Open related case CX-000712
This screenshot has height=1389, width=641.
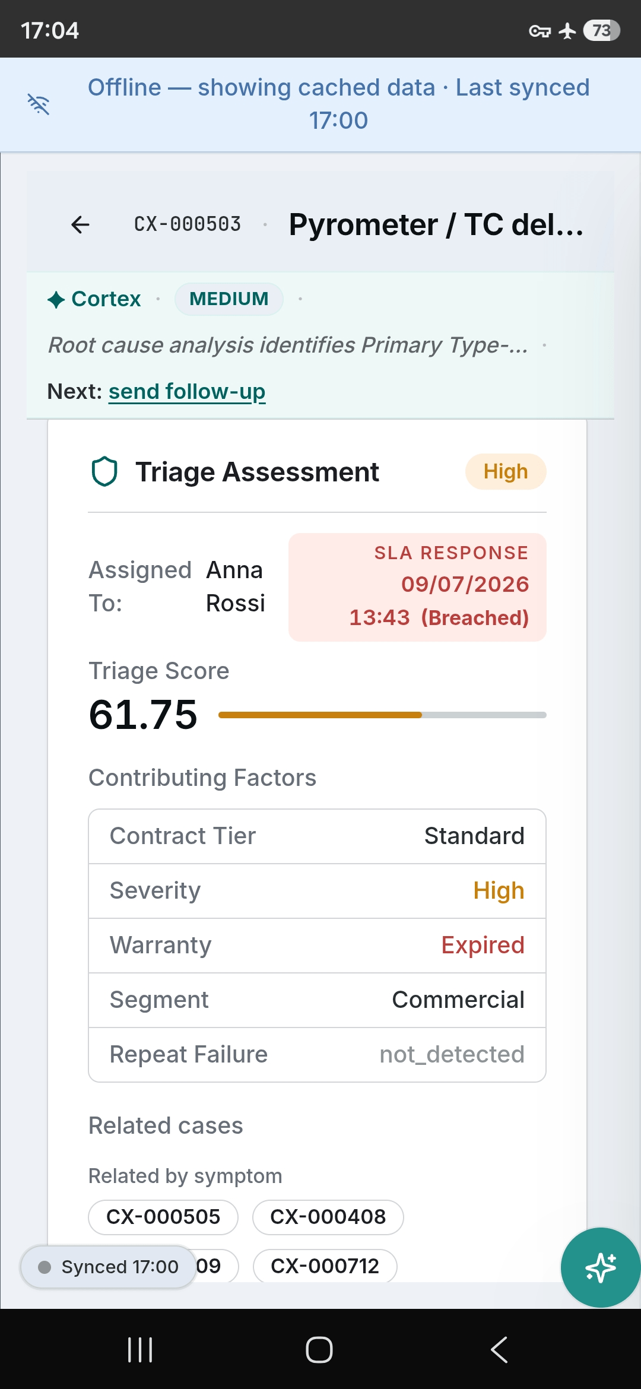325,1266
